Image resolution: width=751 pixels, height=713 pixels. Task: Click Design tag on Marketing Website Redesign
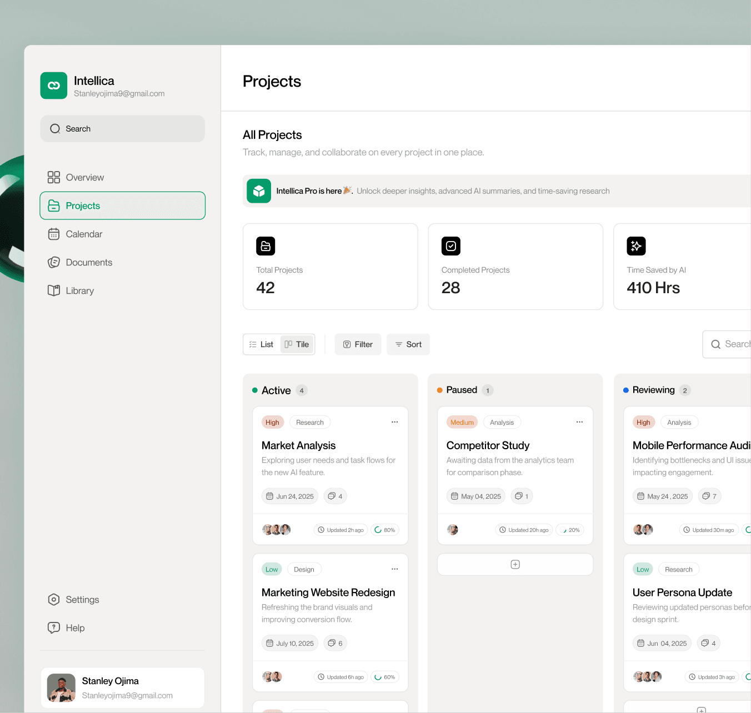[x=304, y=570]
